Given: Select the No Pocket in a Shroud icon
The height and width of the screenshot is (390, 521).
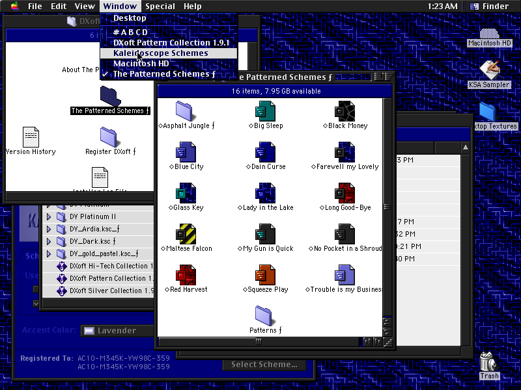Looking at the screenshot, I should tap(345, 234).
